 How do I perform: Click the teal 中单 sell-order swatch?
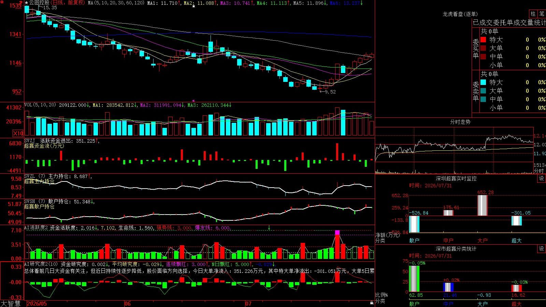(483, 99)
